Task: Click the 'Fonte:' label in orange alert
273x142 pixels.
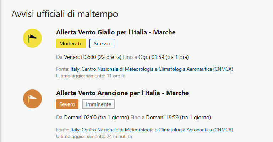Action: coord(62,130)
